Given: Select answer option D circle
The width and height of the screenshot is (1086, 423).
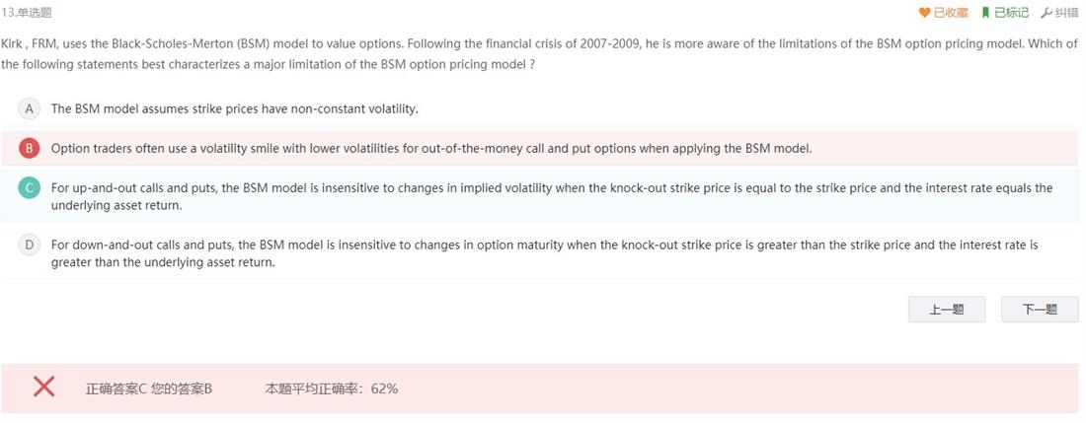Looking at the screenshot, I should 29,245.
